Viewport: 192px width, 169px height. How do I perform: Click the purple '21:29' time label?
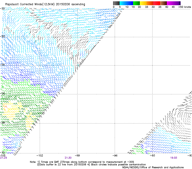(3, 158)
